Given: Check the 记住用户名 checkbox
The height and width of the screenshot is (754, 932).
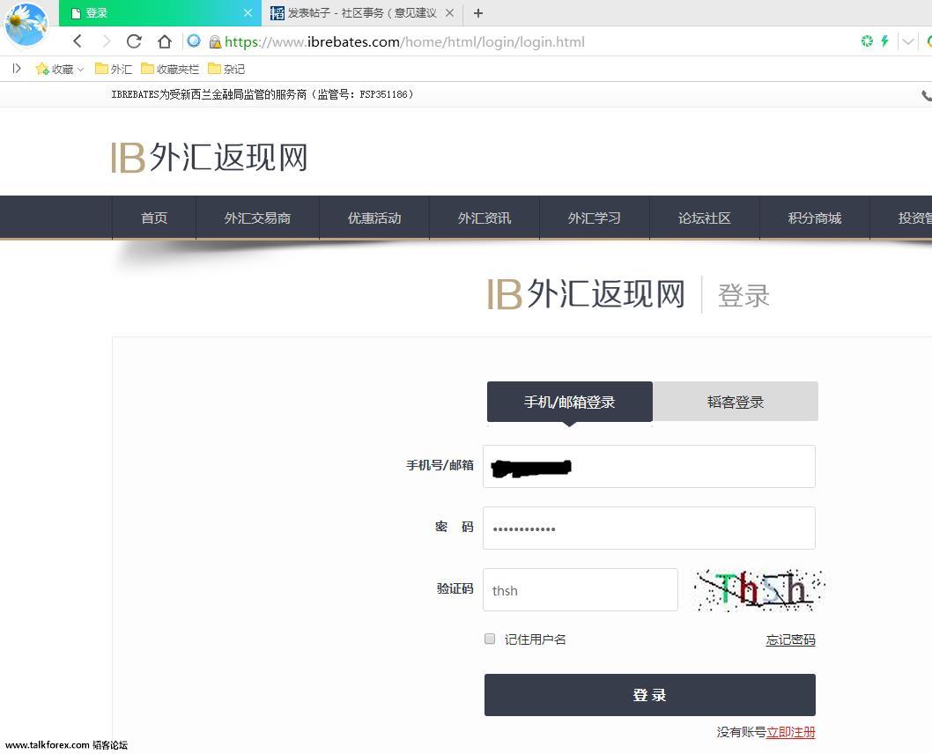Looking at the screenshot, I should pyautogui.click(x=490, y=639).
